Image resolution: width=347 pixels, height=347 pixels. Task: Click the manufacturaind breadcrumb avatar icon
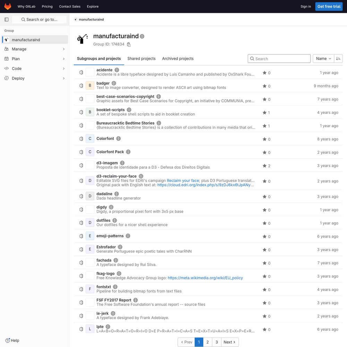(x=76, y=19)
